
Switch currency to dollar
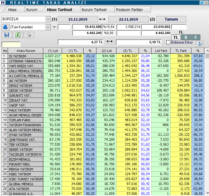coord(186,37)
